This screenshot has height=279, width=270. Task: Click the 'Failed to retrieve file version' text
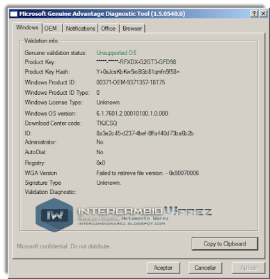click(148, 173)
